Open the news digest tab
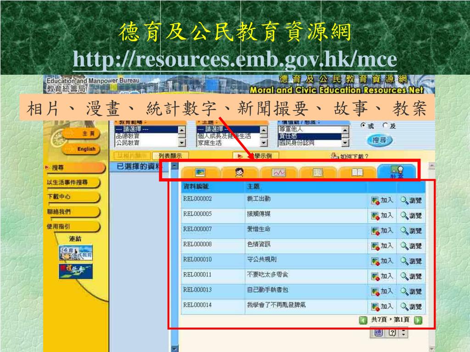Screen dimensions: 470x352 click(x=318, y=172)
